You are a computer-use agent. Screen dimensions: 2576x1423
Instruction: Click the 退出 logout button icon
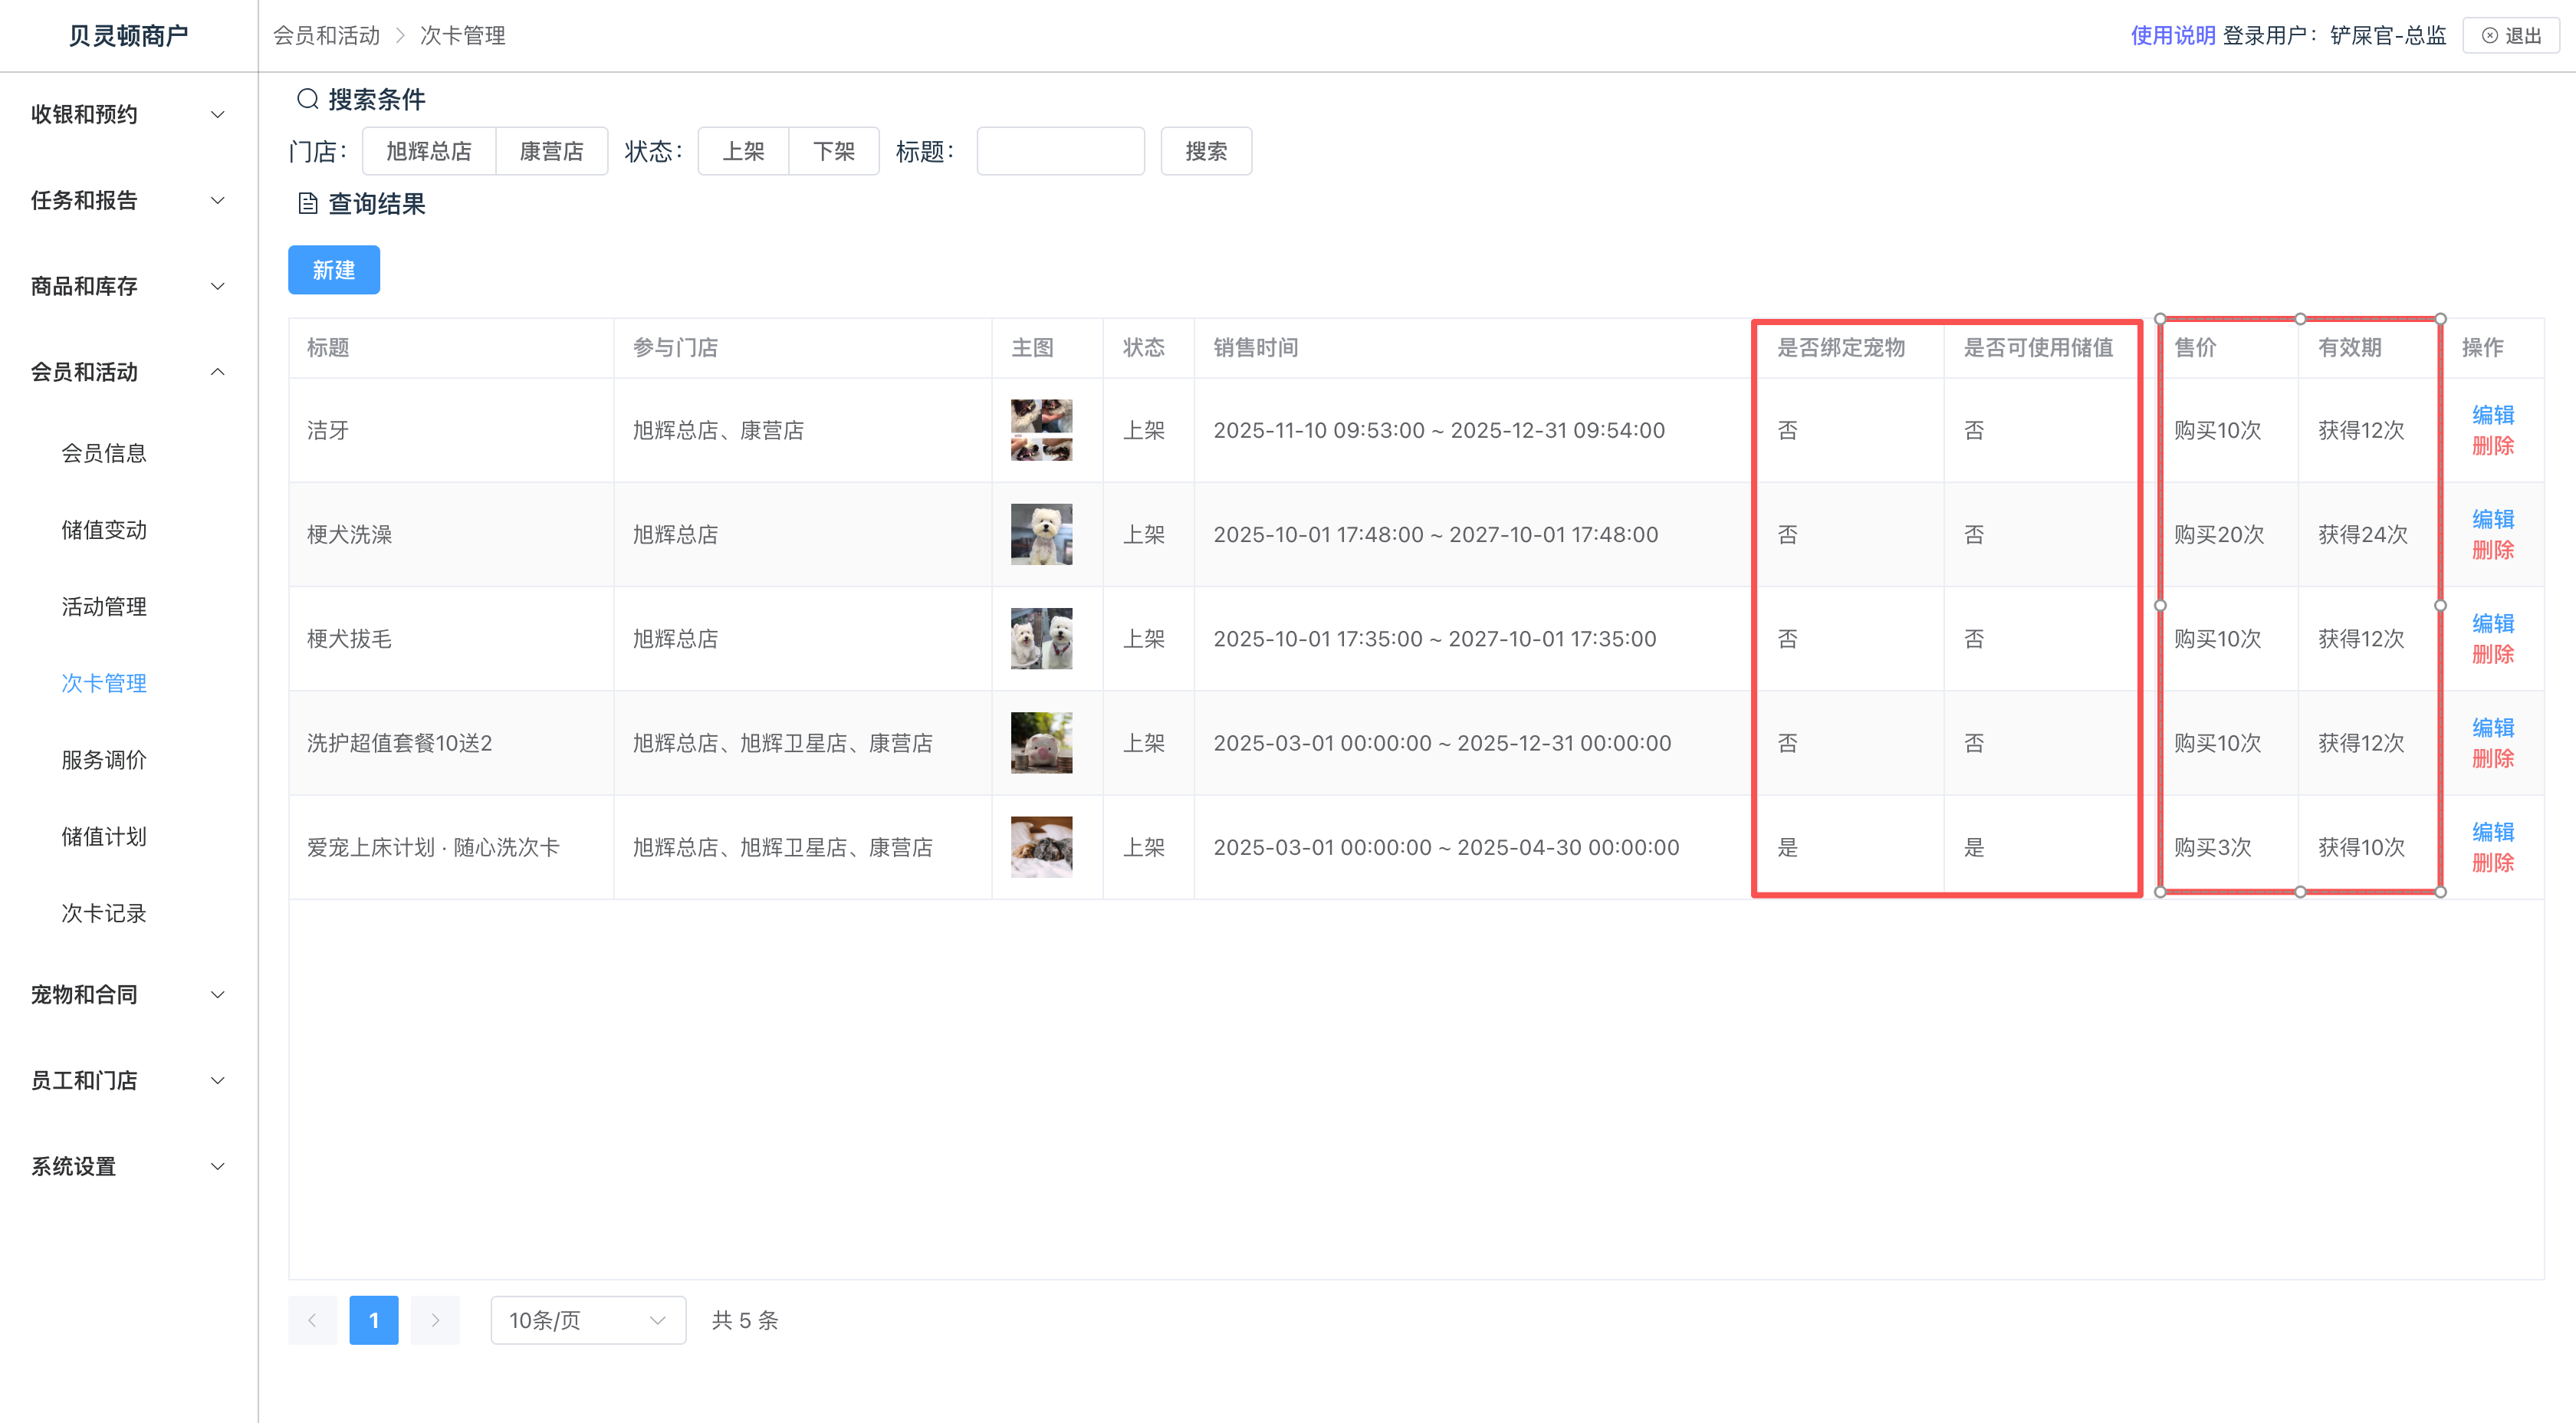2489,36
